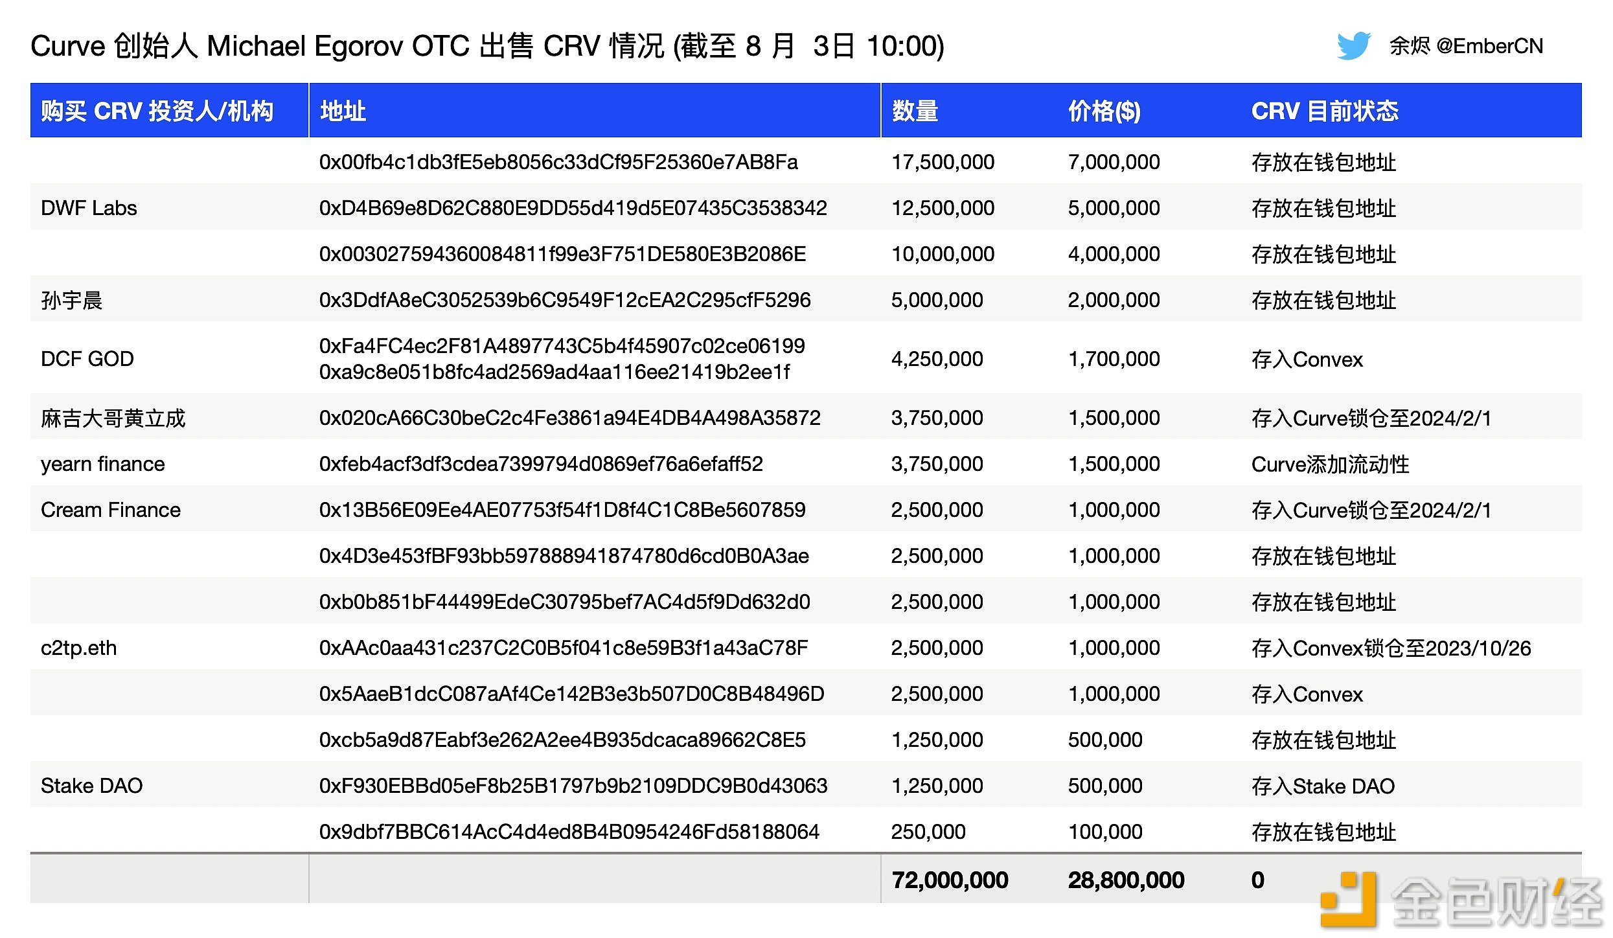
Task: Select address 0x0030275943600848 11f99e3F751DE580E3B2086E row
Action: click(x=562, y=254)
